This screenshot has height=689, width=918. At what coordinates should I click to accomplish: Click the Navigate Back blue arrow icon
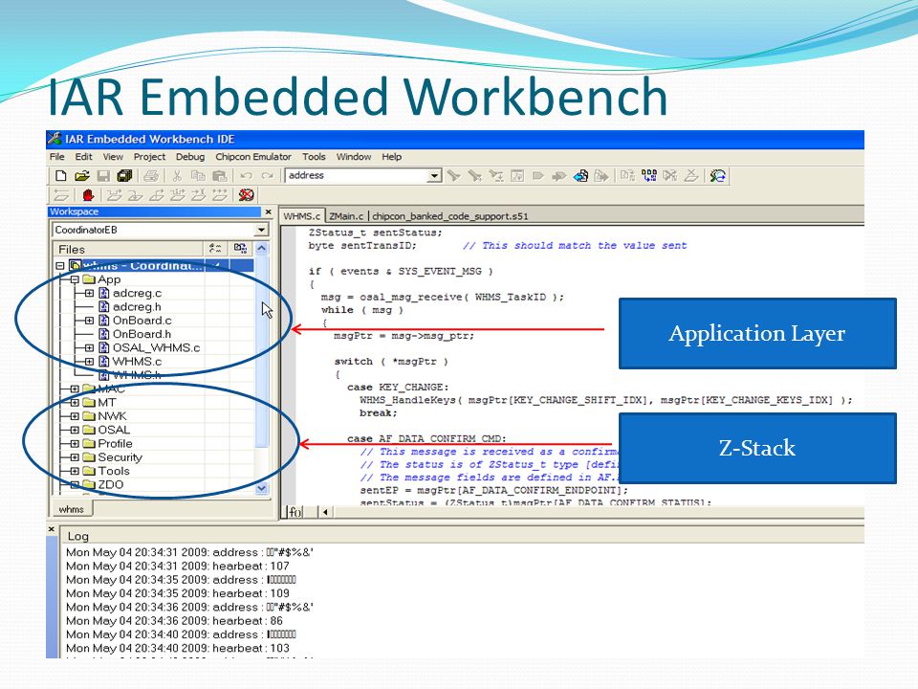pyautogui.click(x=580, y=176)
